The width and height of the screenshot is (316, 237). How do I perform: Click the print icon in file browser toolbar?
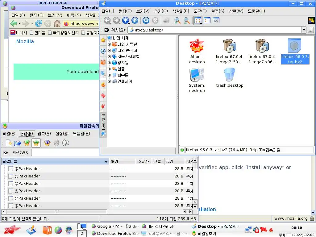click(x=166, y=20)
